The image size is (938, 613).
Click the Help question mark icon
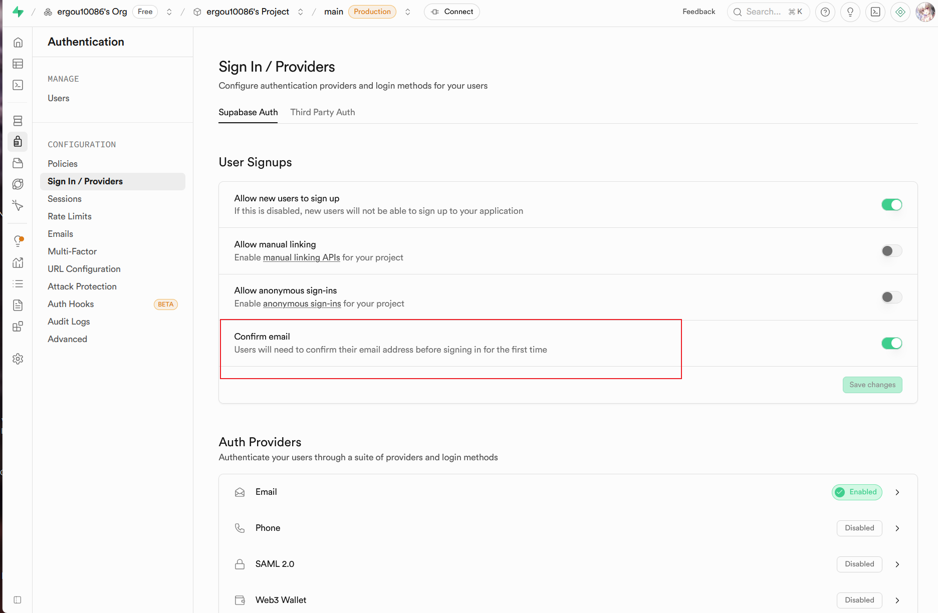coord(825,12)
